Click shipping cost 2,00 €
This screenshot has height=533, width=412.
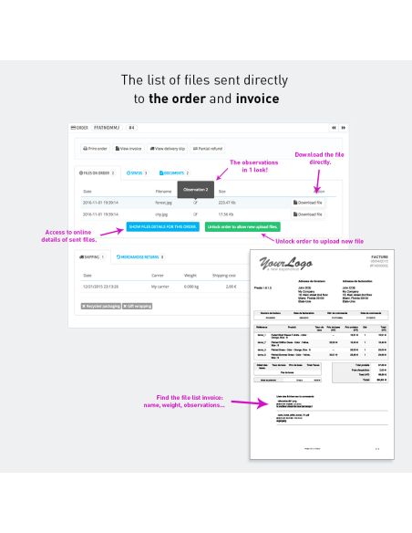pyautogui.click(x=232, y=287)
